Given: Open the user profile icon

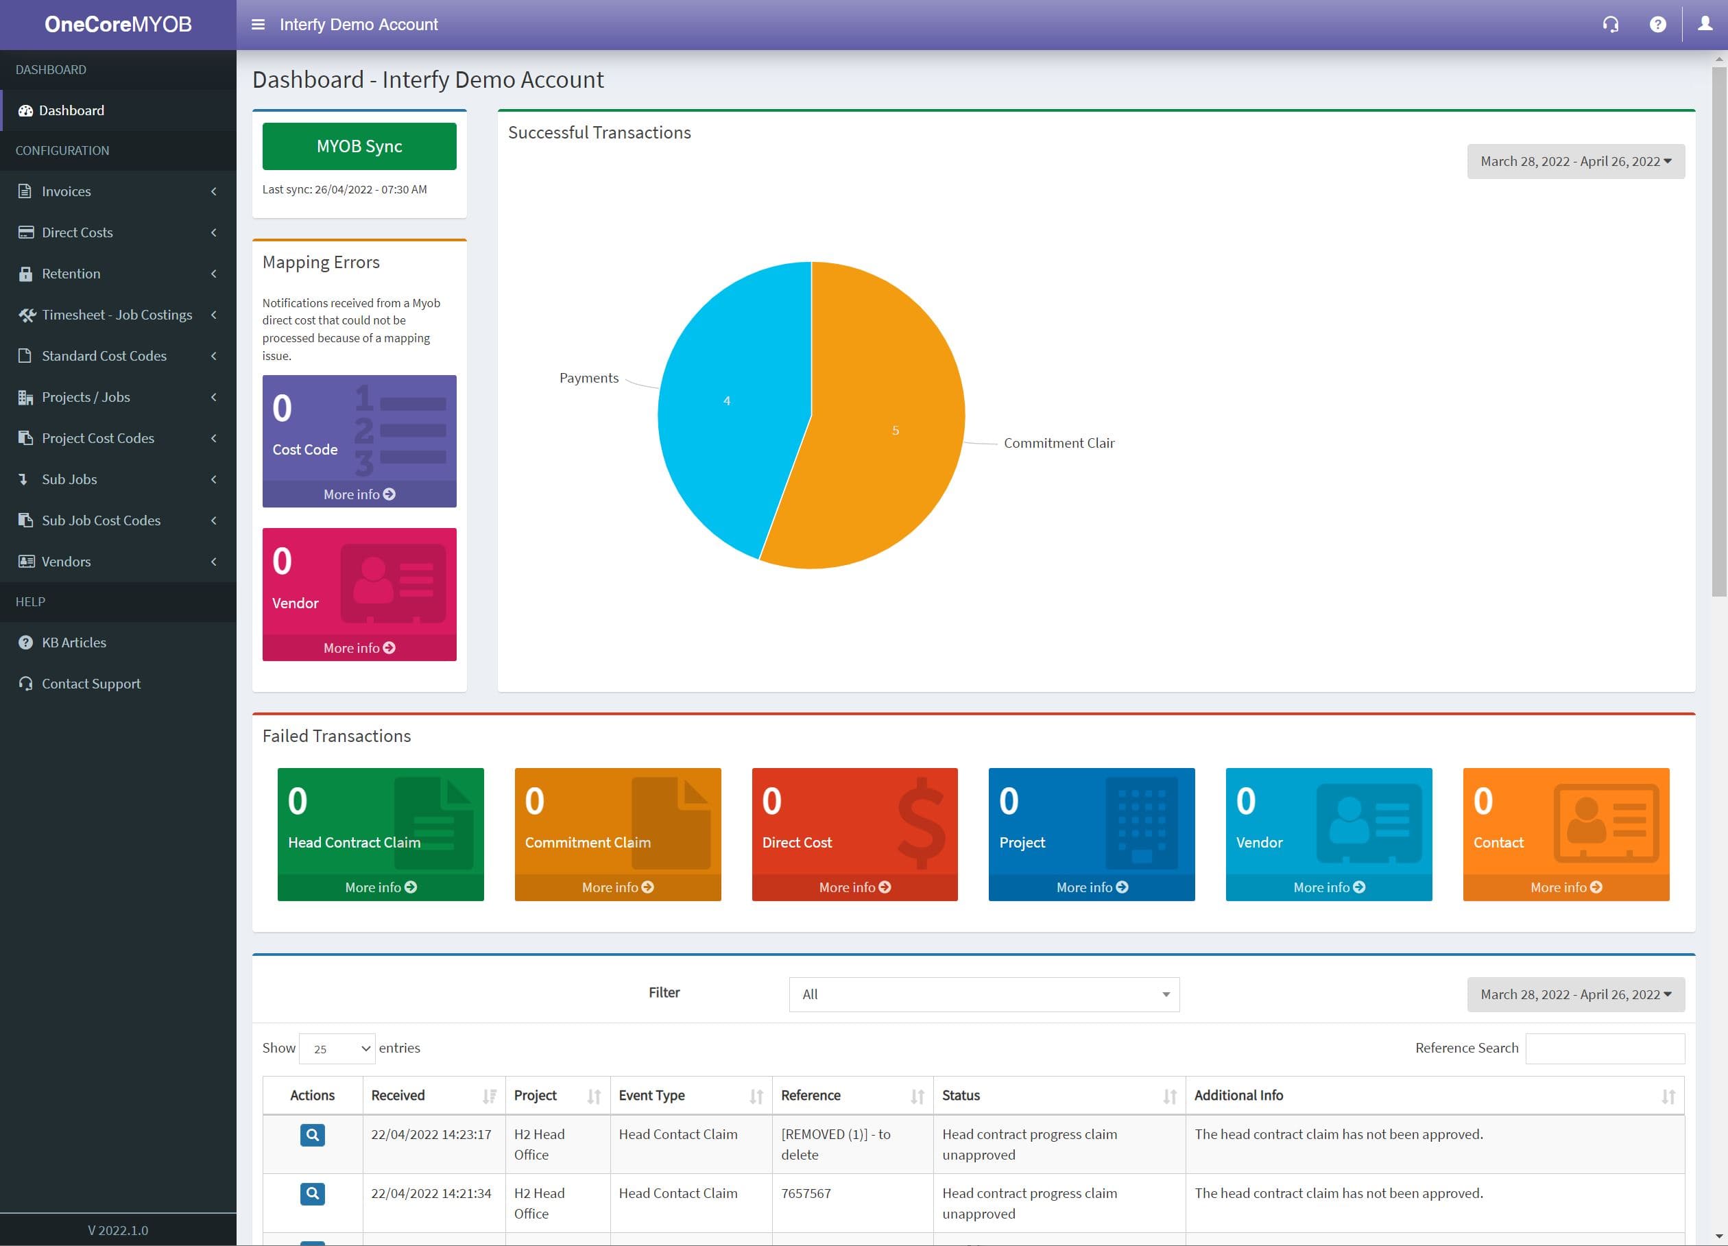Looking at the screenshot, I should [x=1705, y=25].
